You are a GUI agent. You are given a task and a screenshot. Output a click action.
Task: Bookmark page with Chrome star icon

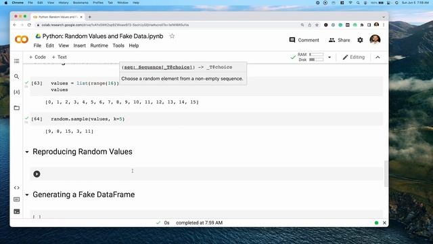point(317,25)
